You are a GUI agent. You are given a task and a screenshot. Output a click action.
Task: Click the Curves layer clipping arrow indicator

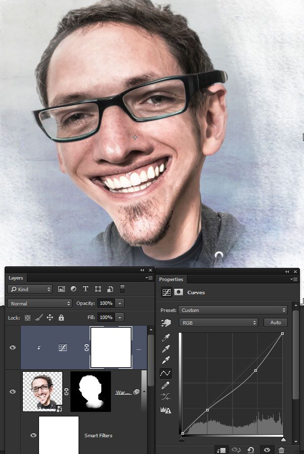point(39,348)
